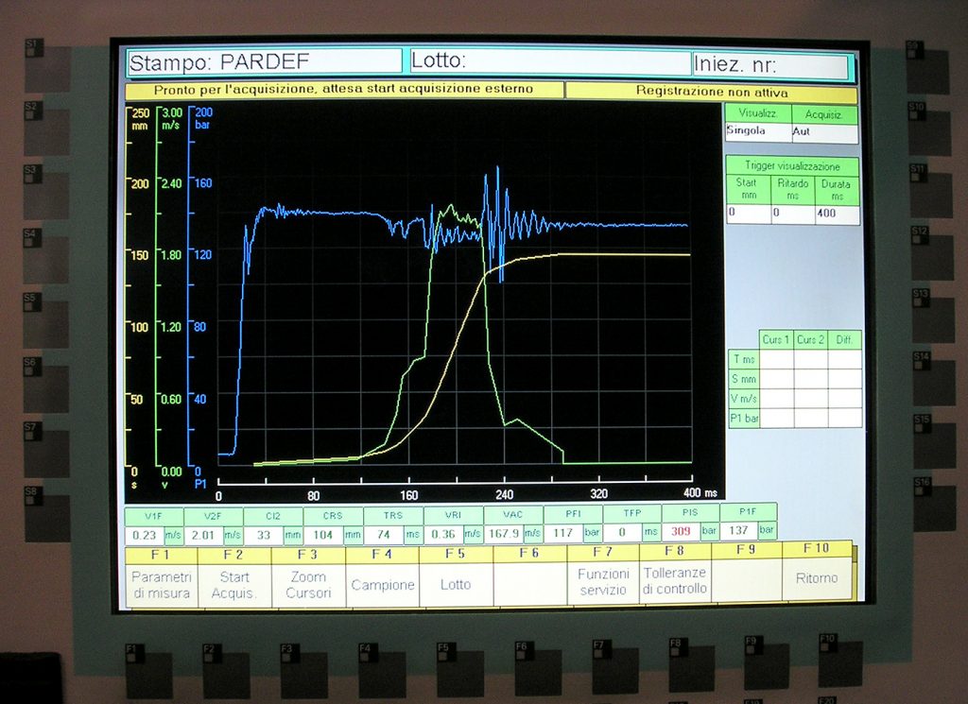Choose the F5 Lotto softkey
968x704 pixels.
point(456,584)
